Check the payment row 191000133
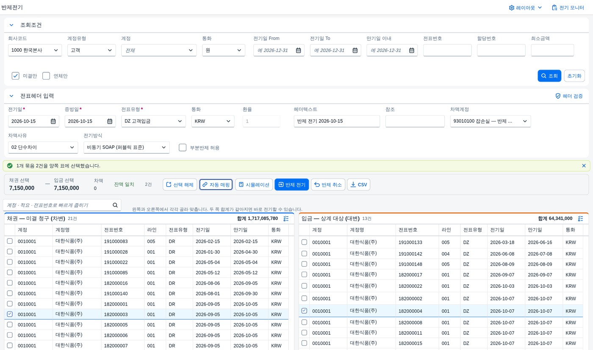The width and height of the screenshot is (593, 350). pos(304,242)
